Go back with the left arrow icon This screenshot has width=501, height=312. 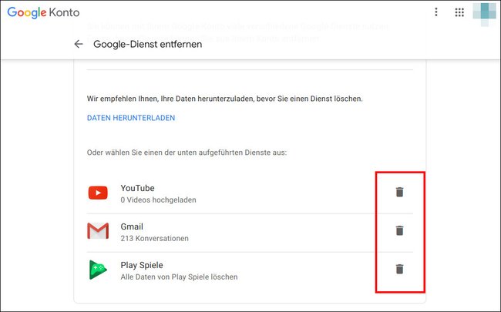point(79,44)
